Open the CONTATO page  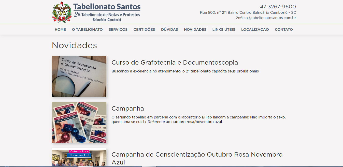[x=284, y=29]
